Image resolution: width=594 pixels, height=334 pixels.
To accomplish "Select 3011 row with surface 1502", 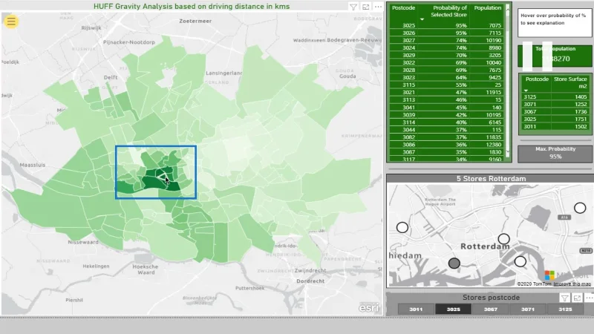I will [555, 126].
